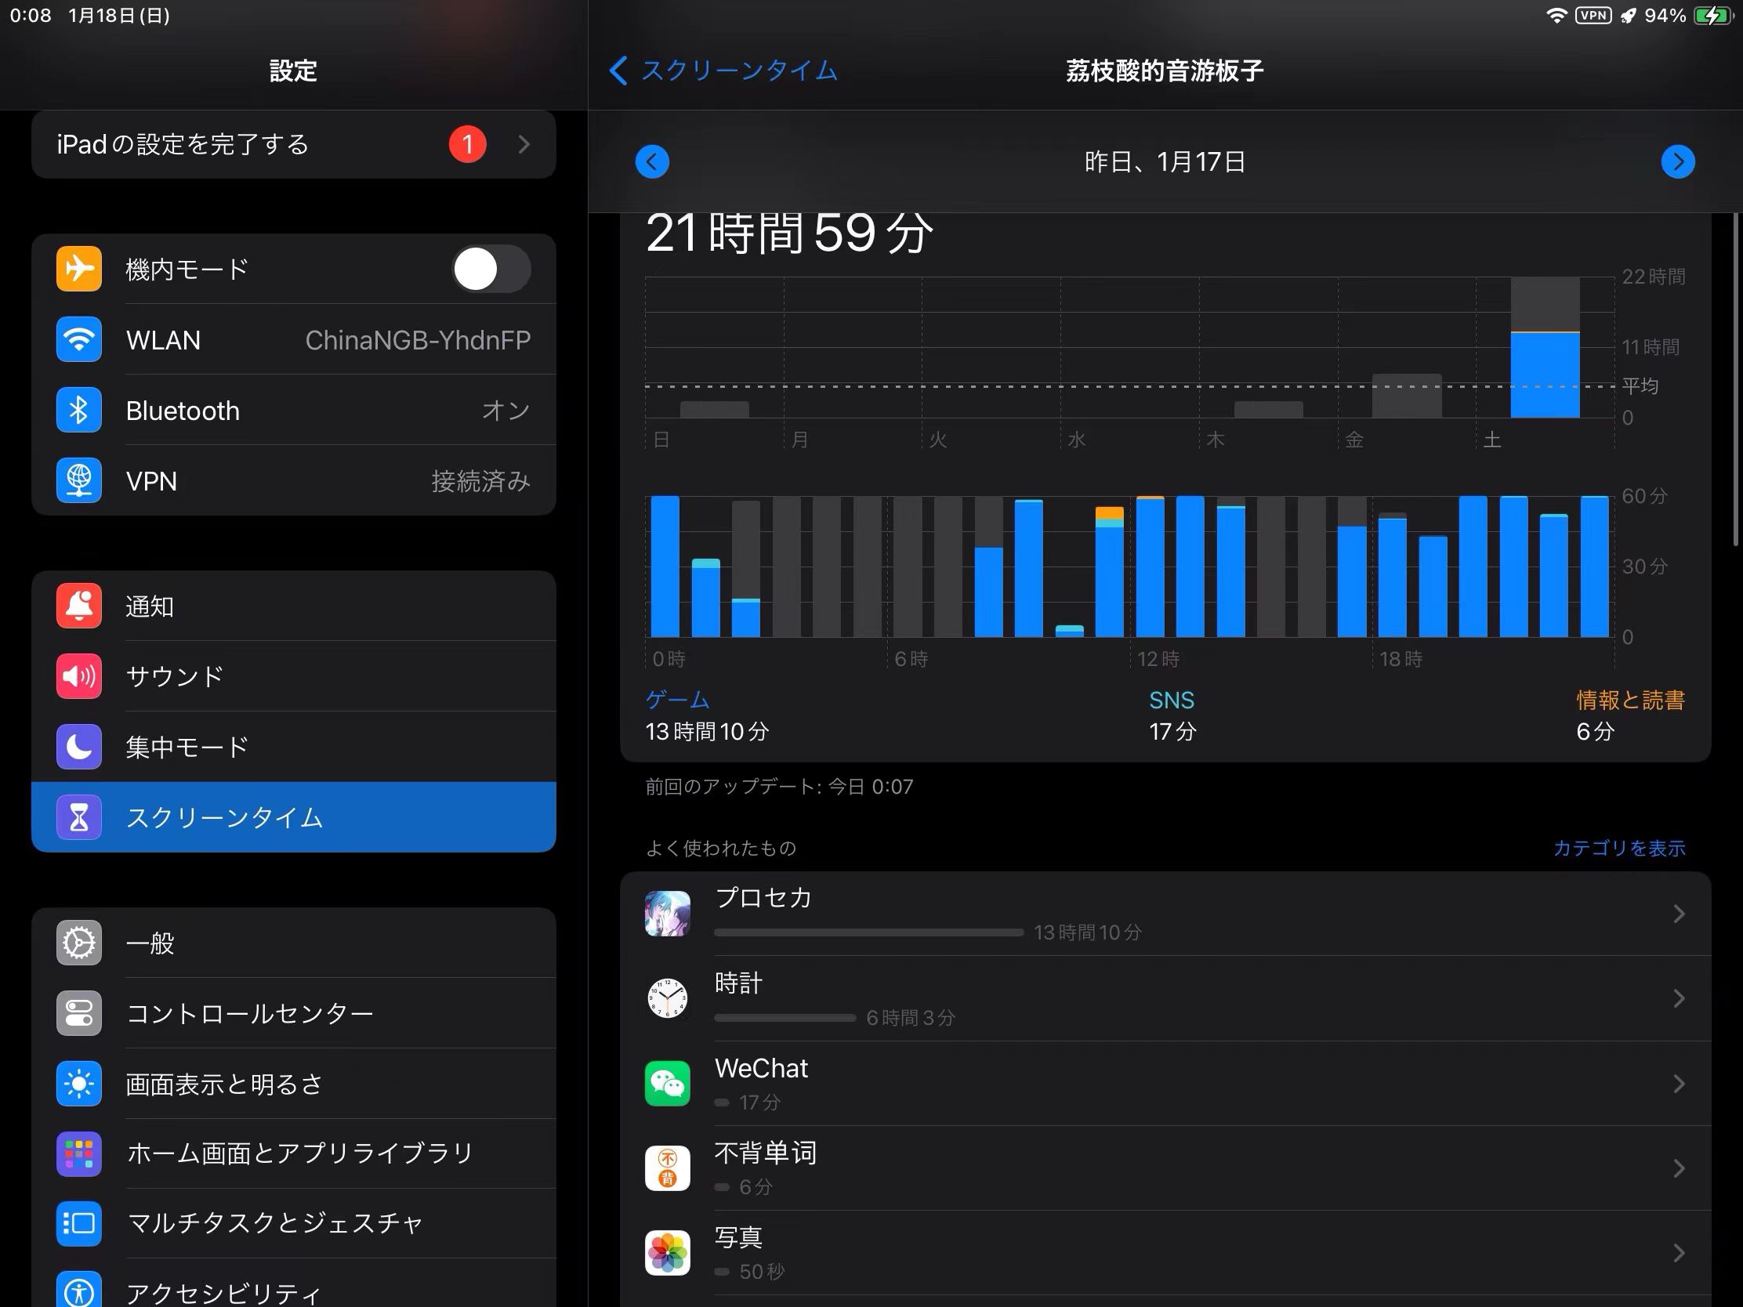Tap the 時計 clock app icon
The image size is (1743, 1307).
(668, 998)
